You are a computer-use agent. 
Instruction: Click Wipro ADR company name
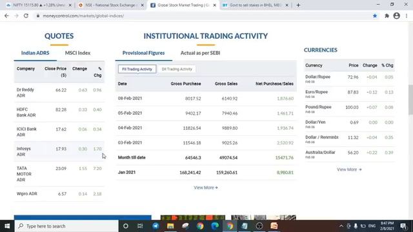tap(27, 193)
